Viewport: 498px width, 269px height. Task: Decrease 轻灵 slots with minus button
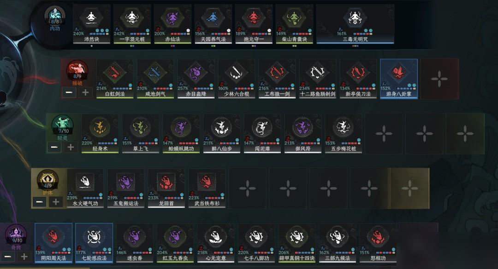54,147
